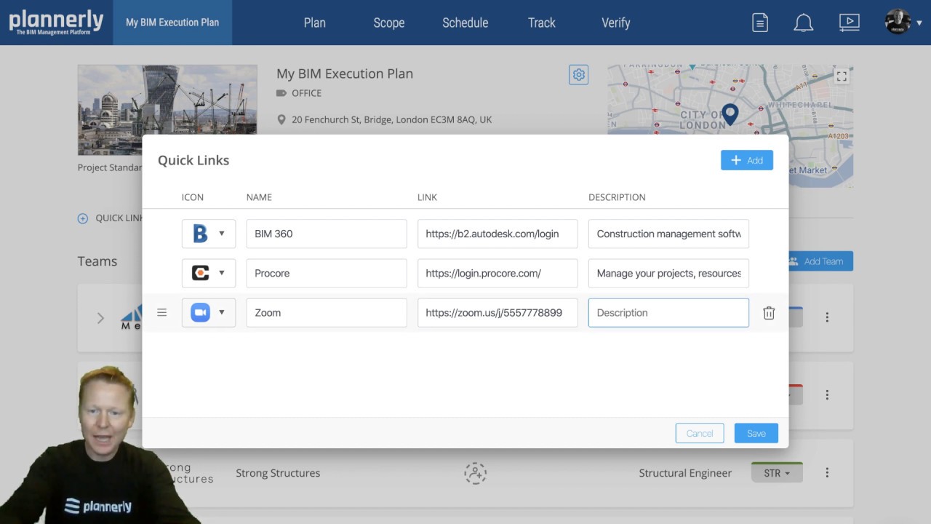Open Strong Structures row options menu

click(827, 472)
